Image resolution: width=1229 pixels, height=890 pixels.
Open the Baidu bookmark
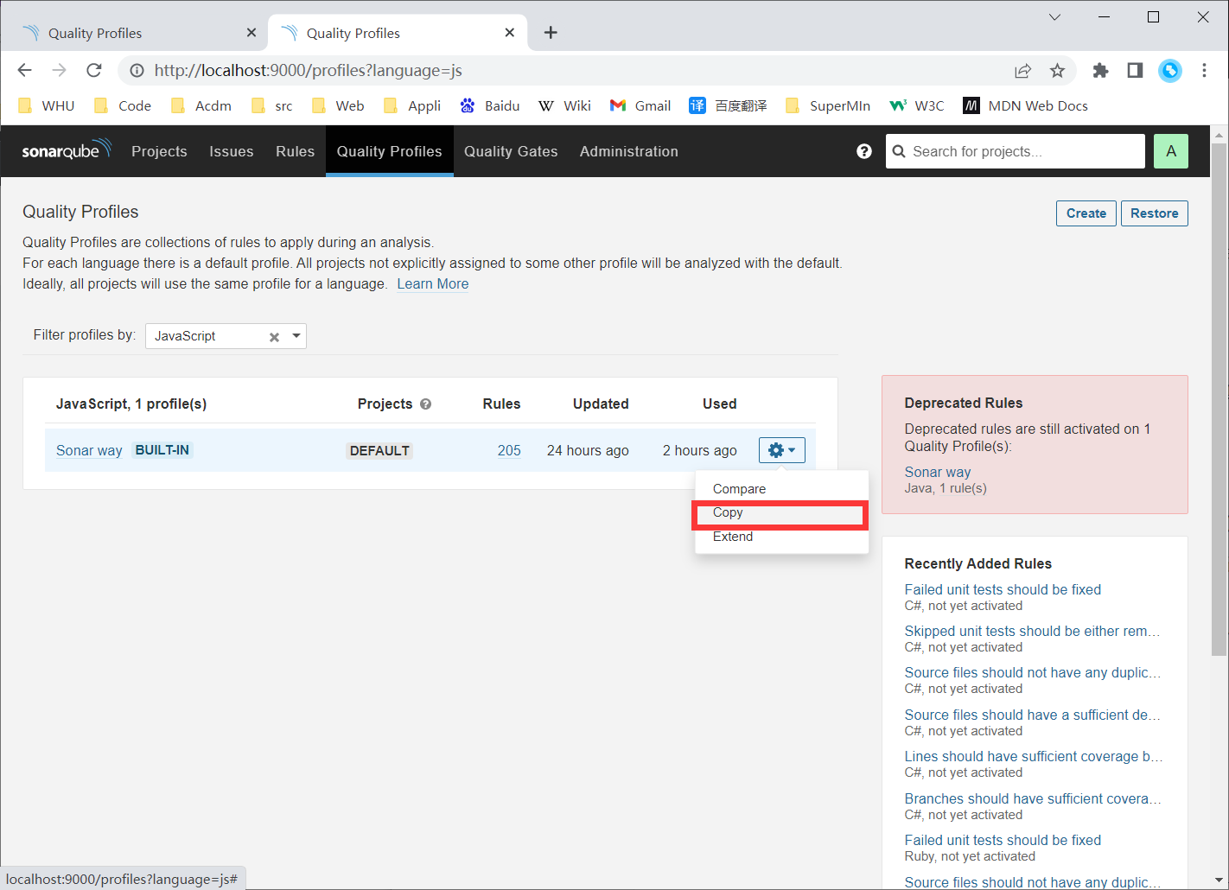pyautogui.click(x=490, y=105)
